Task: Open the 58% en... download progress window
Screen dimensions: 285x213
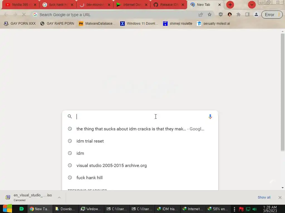Action: (x=218, y=209)
